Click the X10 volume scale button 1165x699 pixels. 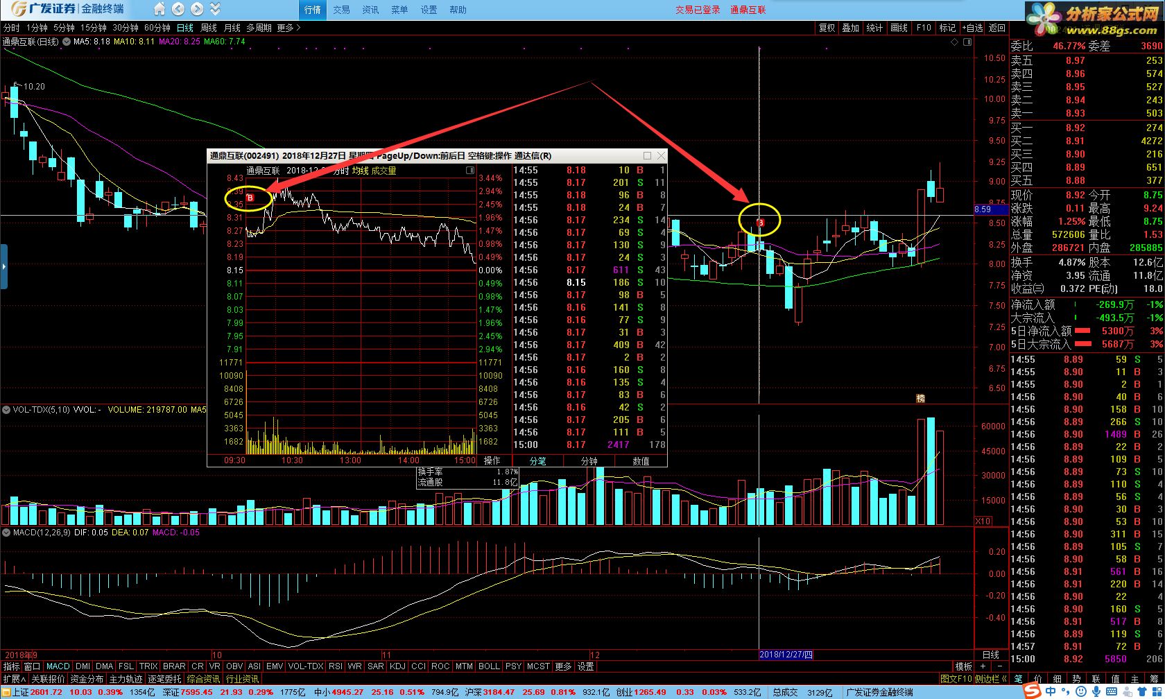point(983,521)
